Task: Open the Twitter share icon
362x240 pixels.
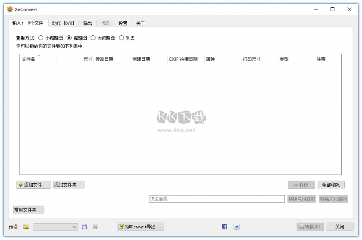Action: point(237,227)
